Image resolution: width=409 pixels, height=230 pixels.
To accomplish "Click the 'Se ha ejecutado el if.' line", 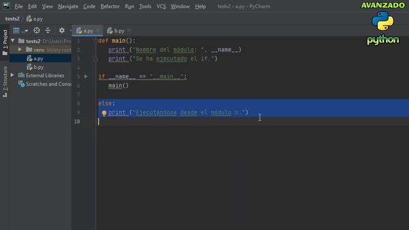I will click(x=163, y=59).
